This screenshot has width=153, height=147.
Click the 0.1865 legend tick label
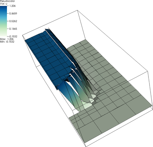[13, 29]
